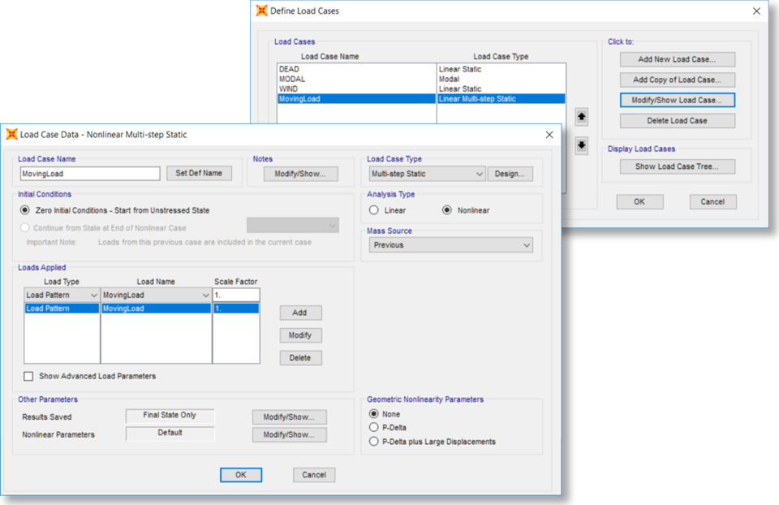
Task: Click the move load case up arrow
Action: tap(581, 117)
